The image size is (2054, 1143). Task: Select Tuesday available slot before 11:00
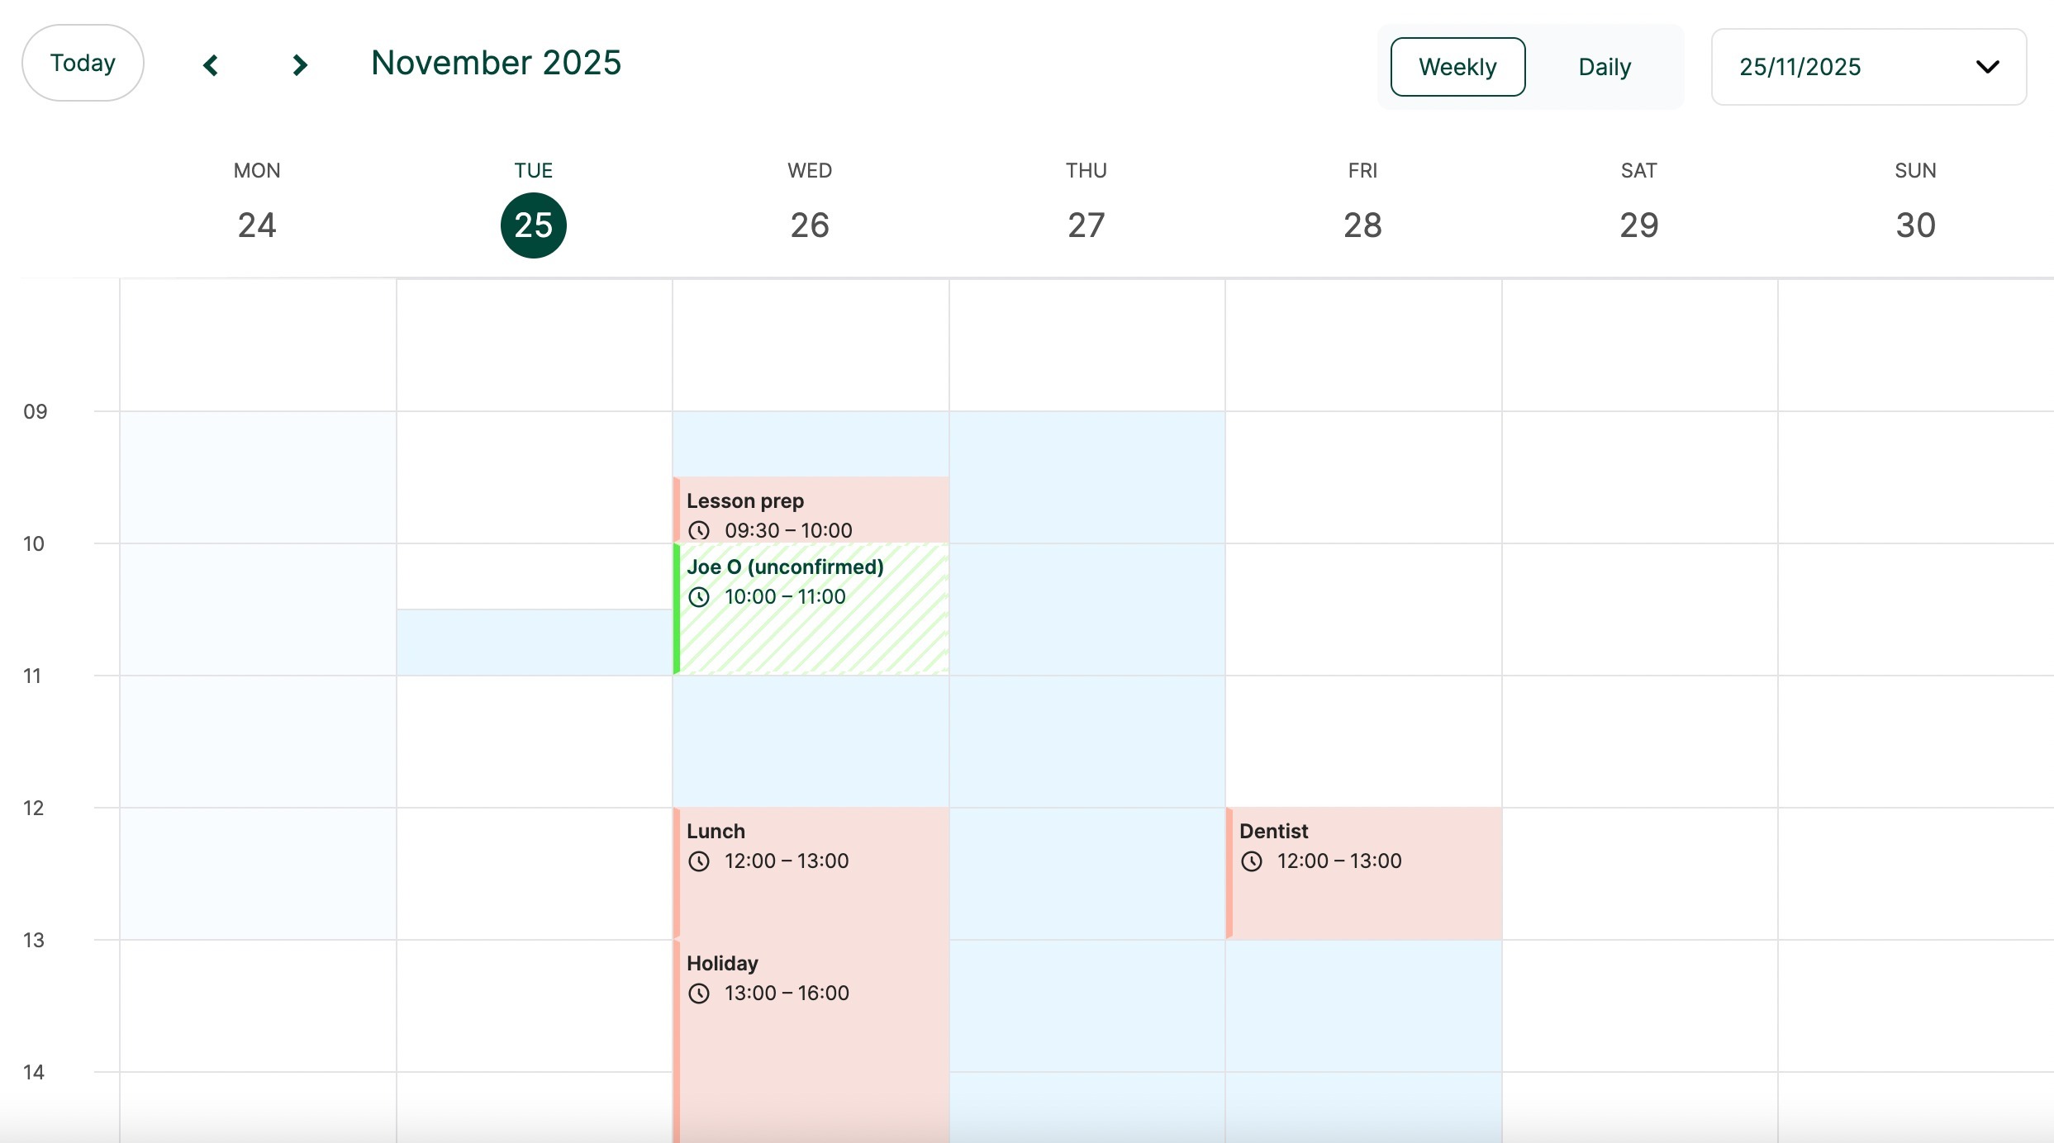535,643
